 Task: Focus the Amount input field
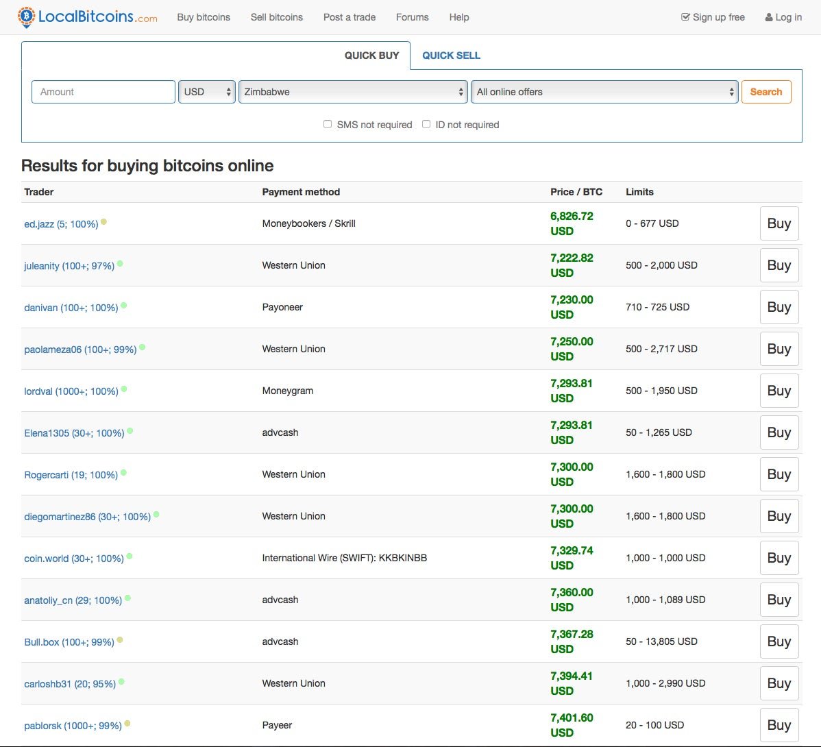pyautogui.click(x=103, y=92)
